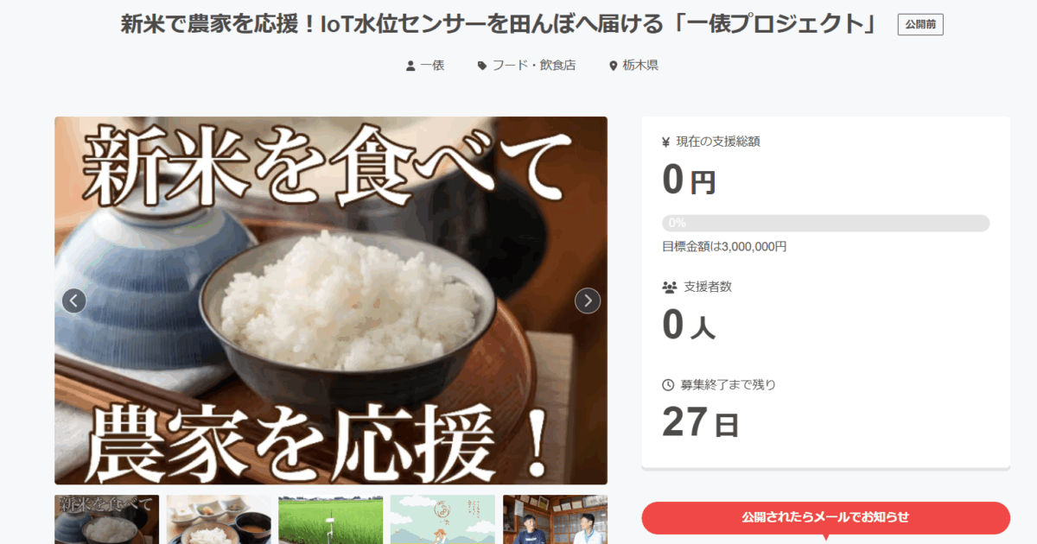This screenshot has width=1037, height=544.
Task: Open the 一俵 project owner link
Action: (432, 66)
